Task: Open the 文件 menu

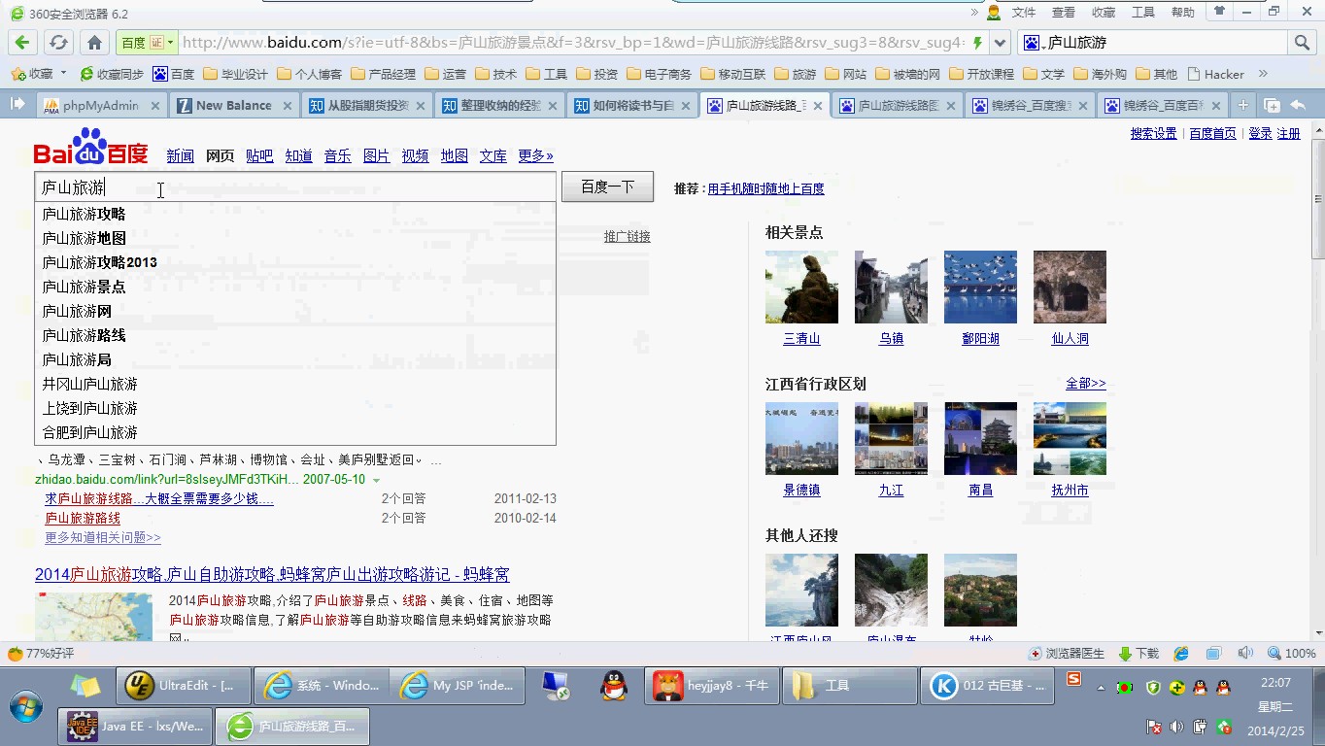Action: 1024,13
